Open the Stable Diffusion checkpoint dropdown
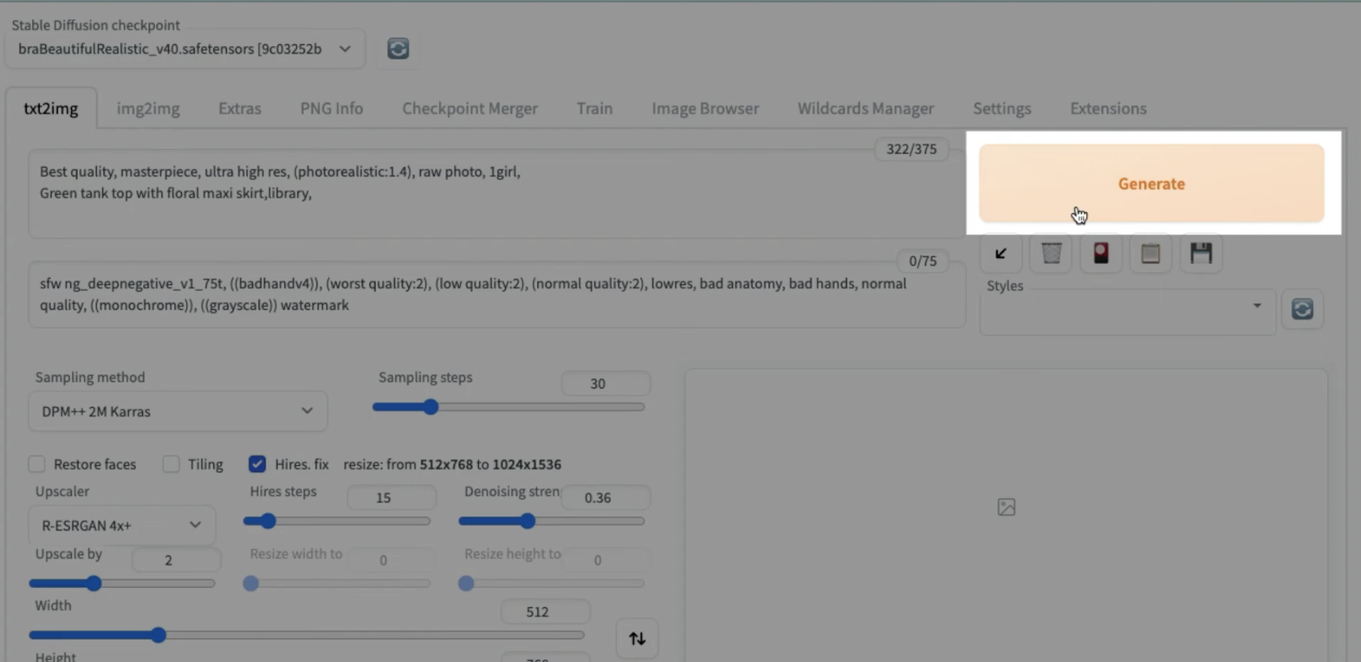The width and height of the screenshot is (1361, 662). 185,49
